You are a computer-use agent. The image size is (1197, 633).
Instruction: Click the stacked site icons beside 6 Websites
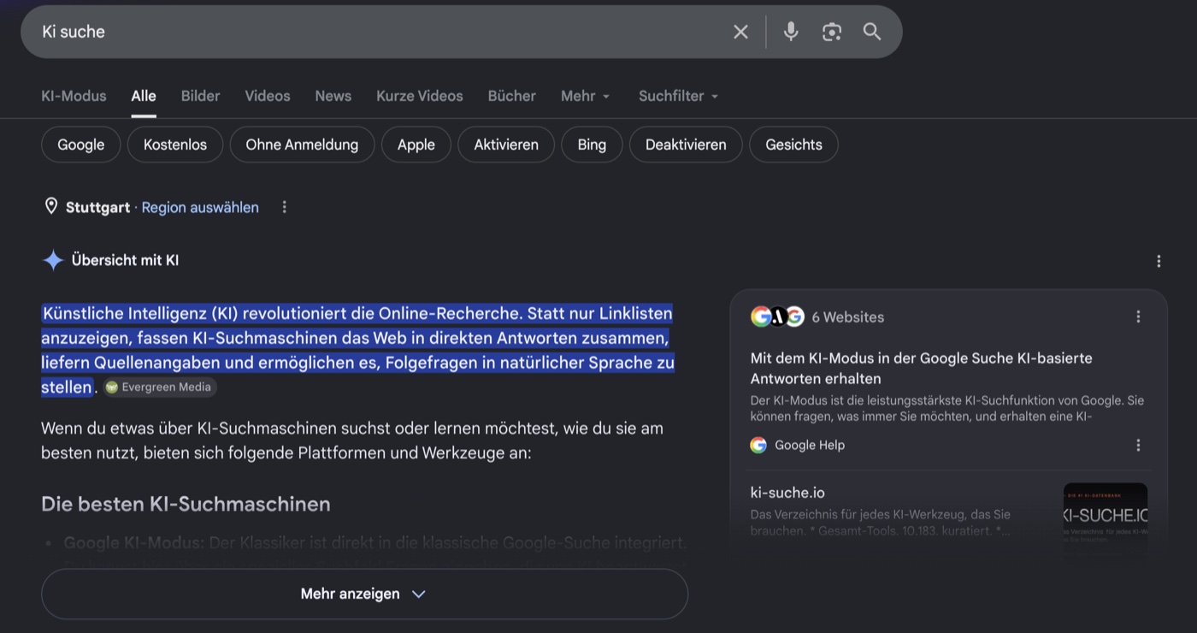coord(777,316)
